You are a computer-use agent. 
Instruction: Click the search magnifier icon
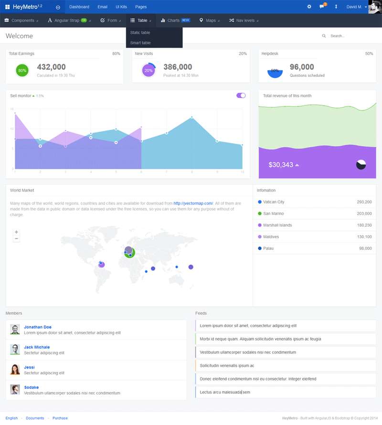tap(324, 36)
